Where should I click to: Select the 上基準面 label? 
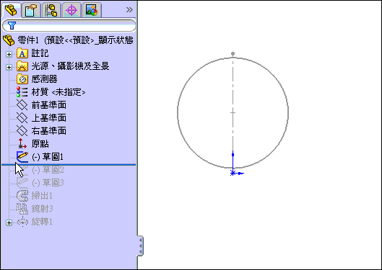click(48, 118)
